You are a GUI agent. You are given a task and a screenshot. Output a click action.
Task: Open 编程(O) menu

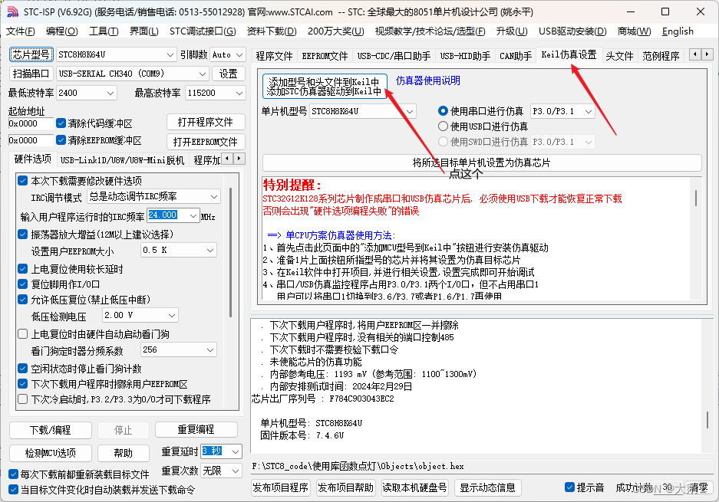pos(62,31)
